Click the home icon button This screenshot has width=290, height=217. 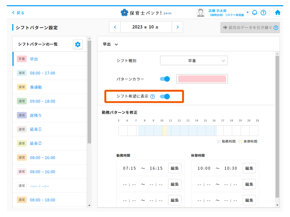(277, 12)
